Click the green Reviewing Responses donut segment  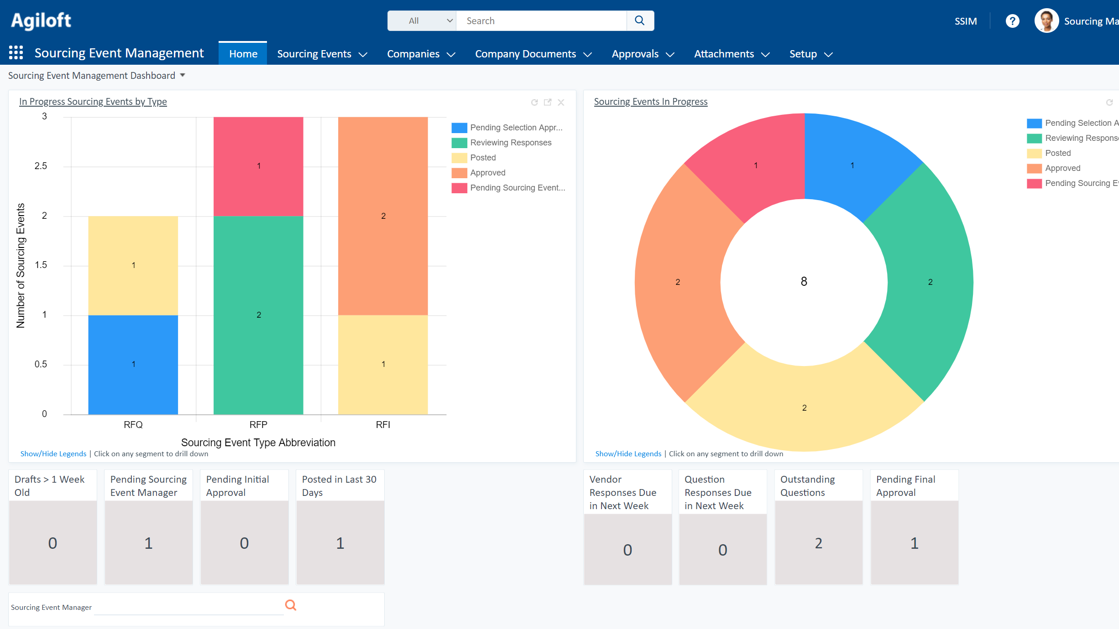coord(930,282)
